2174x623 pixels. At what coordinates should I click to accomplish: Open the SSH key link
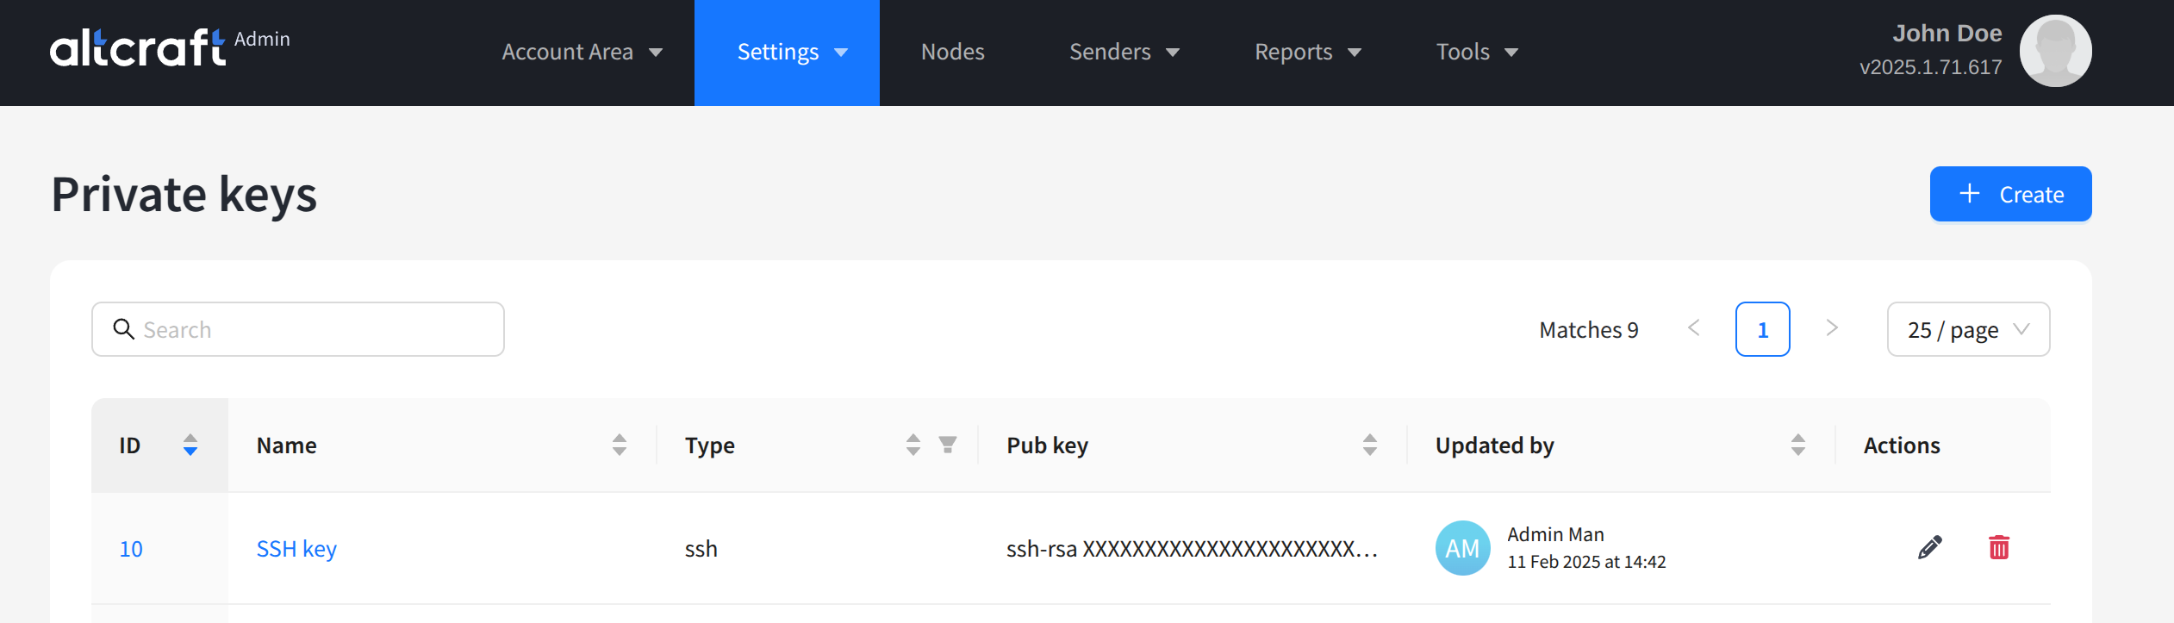[296, 549]
